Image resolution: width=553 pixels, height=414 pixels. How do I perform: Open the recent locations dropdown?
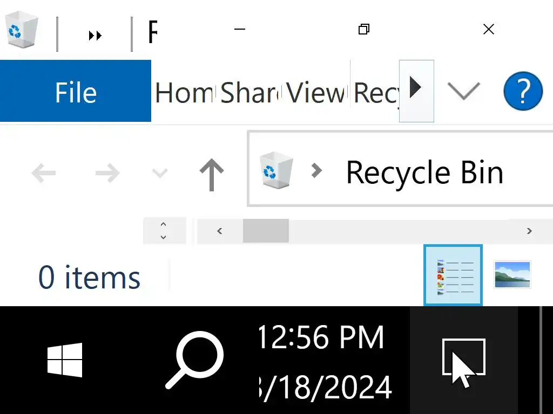click(x=160, y=174)
